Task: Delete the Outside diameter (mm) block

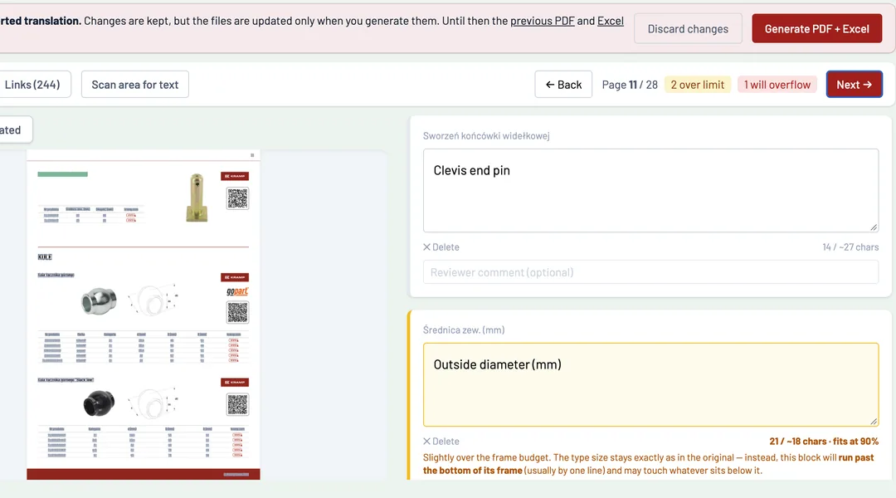Action: pos(441,442)
